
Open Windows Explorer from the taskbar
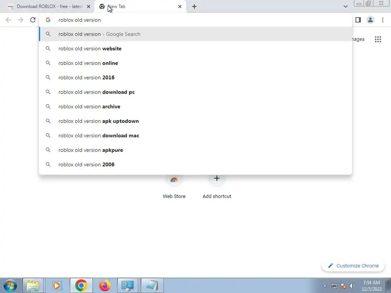33,285
